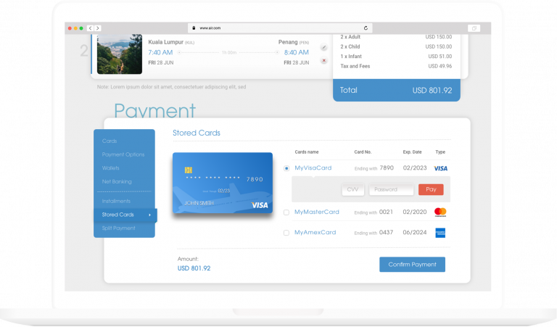
Task: Click the 8:40 AM arrival time
Action: point(296,52)
